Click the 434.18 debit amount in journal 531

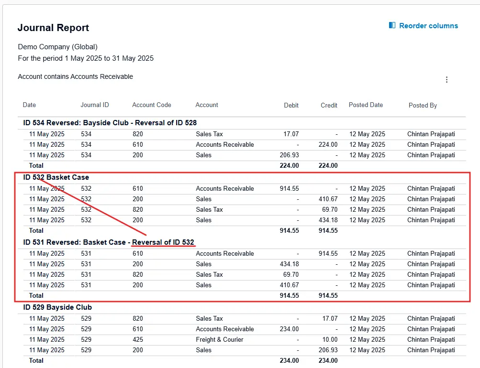tap(289, 264)
